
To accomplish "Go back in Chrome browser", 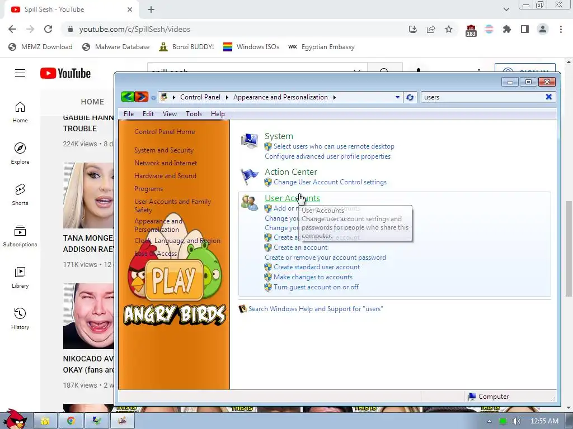I will click(x=12, y=29).
